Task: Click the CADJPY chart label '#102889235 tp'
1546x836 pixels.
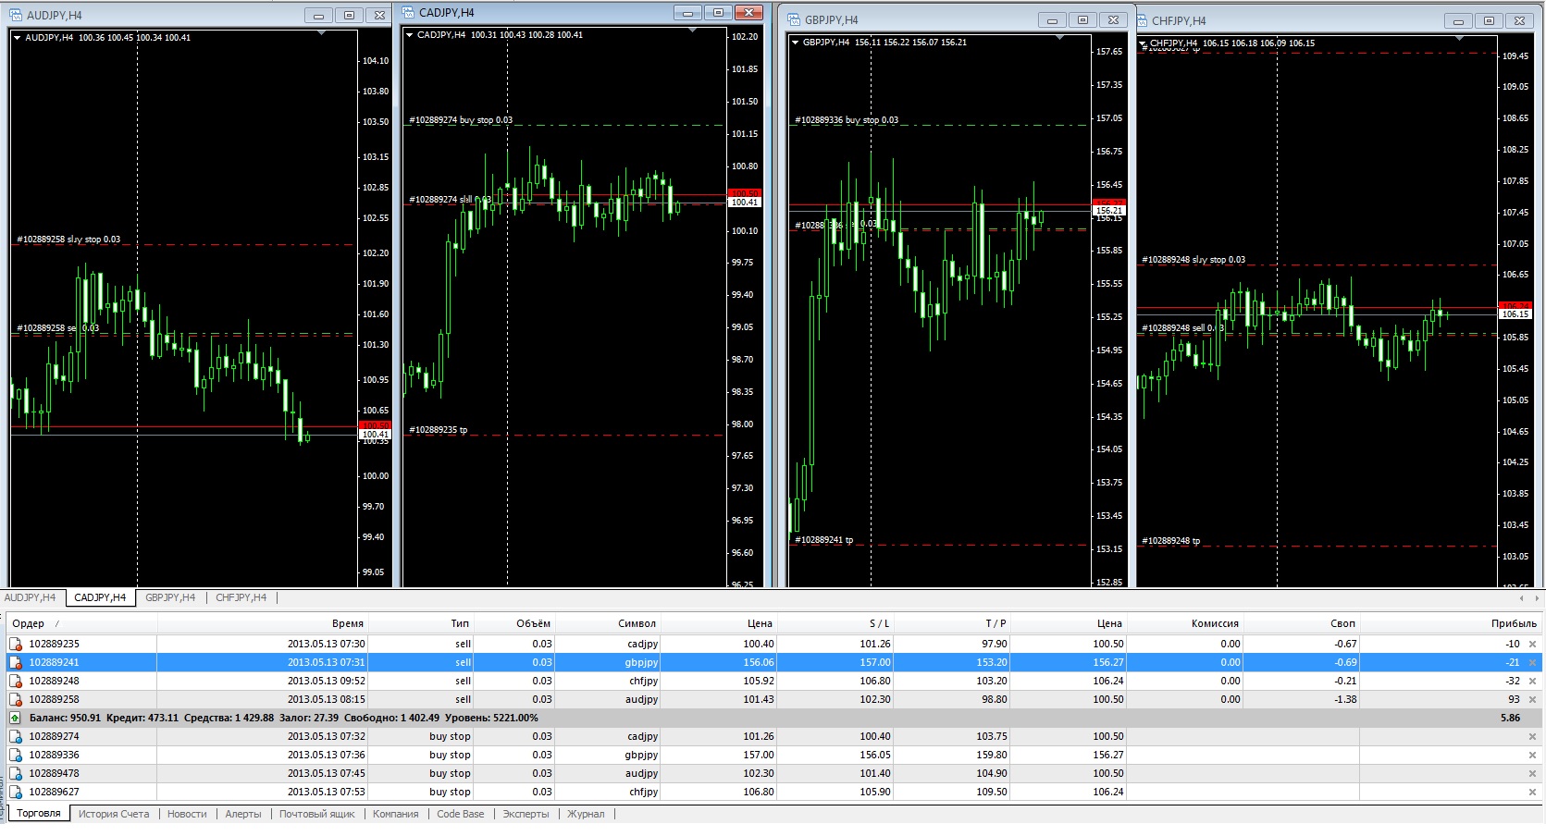Action: 438,430
